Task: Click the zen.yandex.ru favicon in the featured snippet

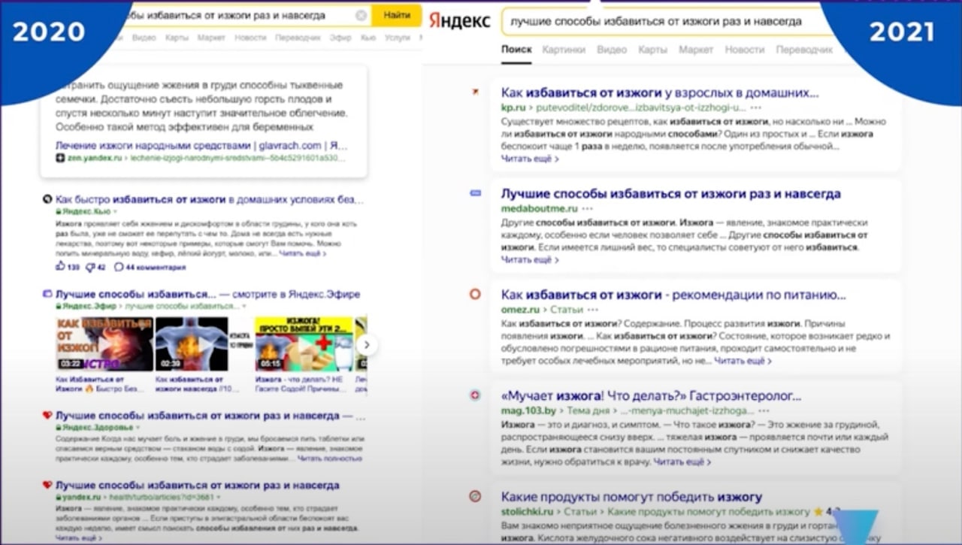Action: pyautogui.click(x=59, y=159)
